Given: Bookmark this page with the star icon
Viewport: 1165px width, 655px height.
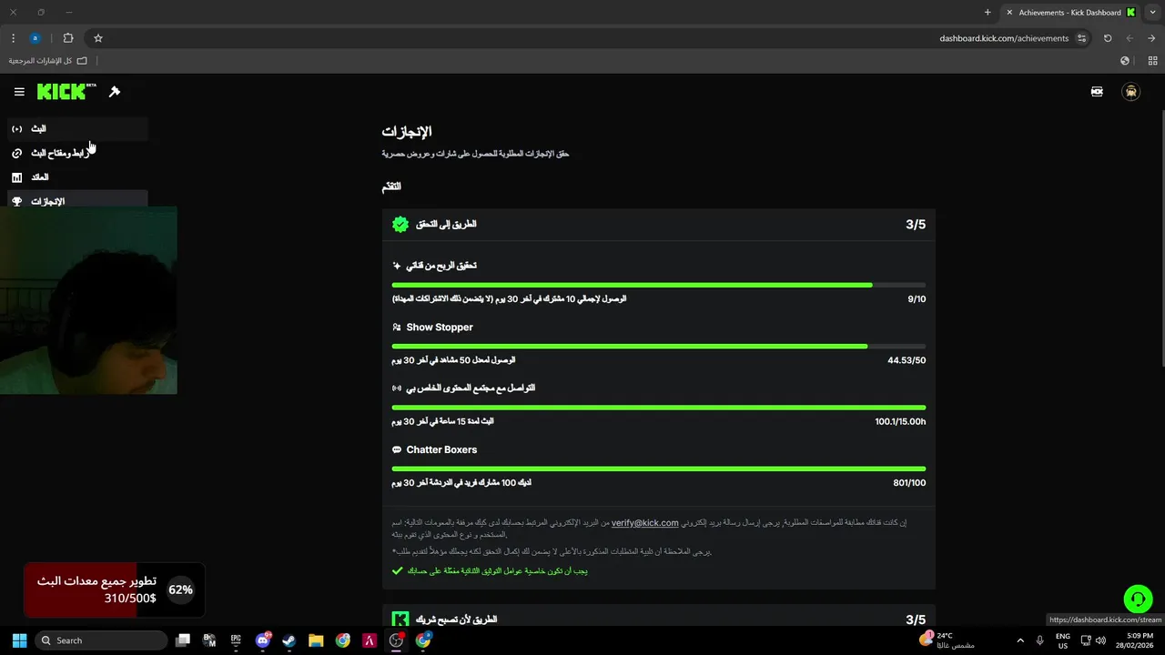Looking at the screenshot, I should click(x=98, y=38).
